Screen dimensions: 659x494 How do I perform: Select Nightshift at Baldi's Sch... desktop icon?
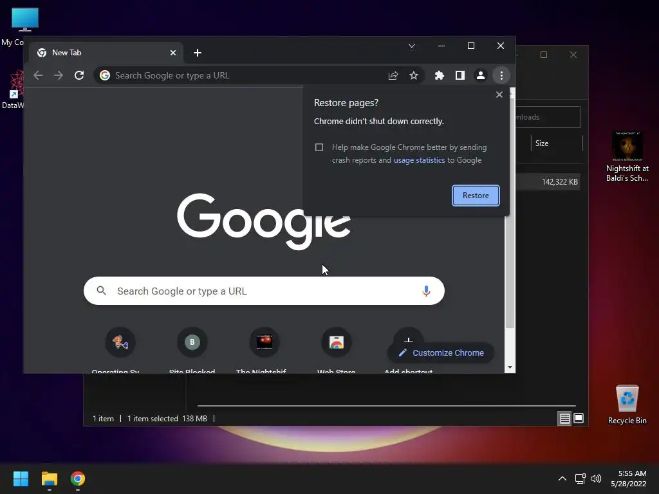click(x=627, y=156)
